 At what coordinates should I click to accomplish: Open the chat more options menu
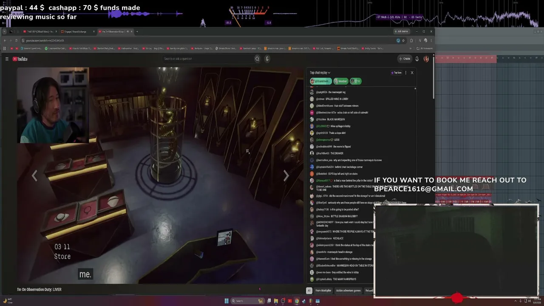pyautogui.click(x=406, y=73)
